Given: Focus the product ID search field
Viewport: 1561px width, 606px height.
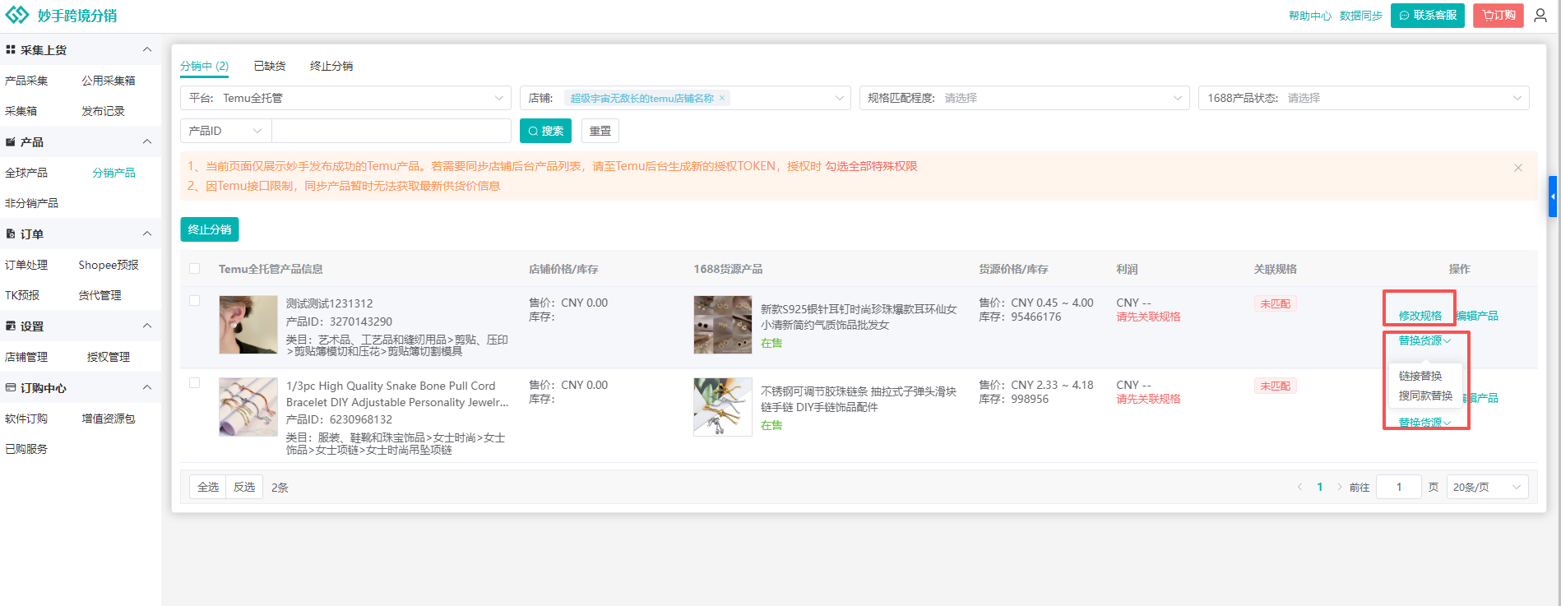Looking at the screenshot, I should click(391, 131).
